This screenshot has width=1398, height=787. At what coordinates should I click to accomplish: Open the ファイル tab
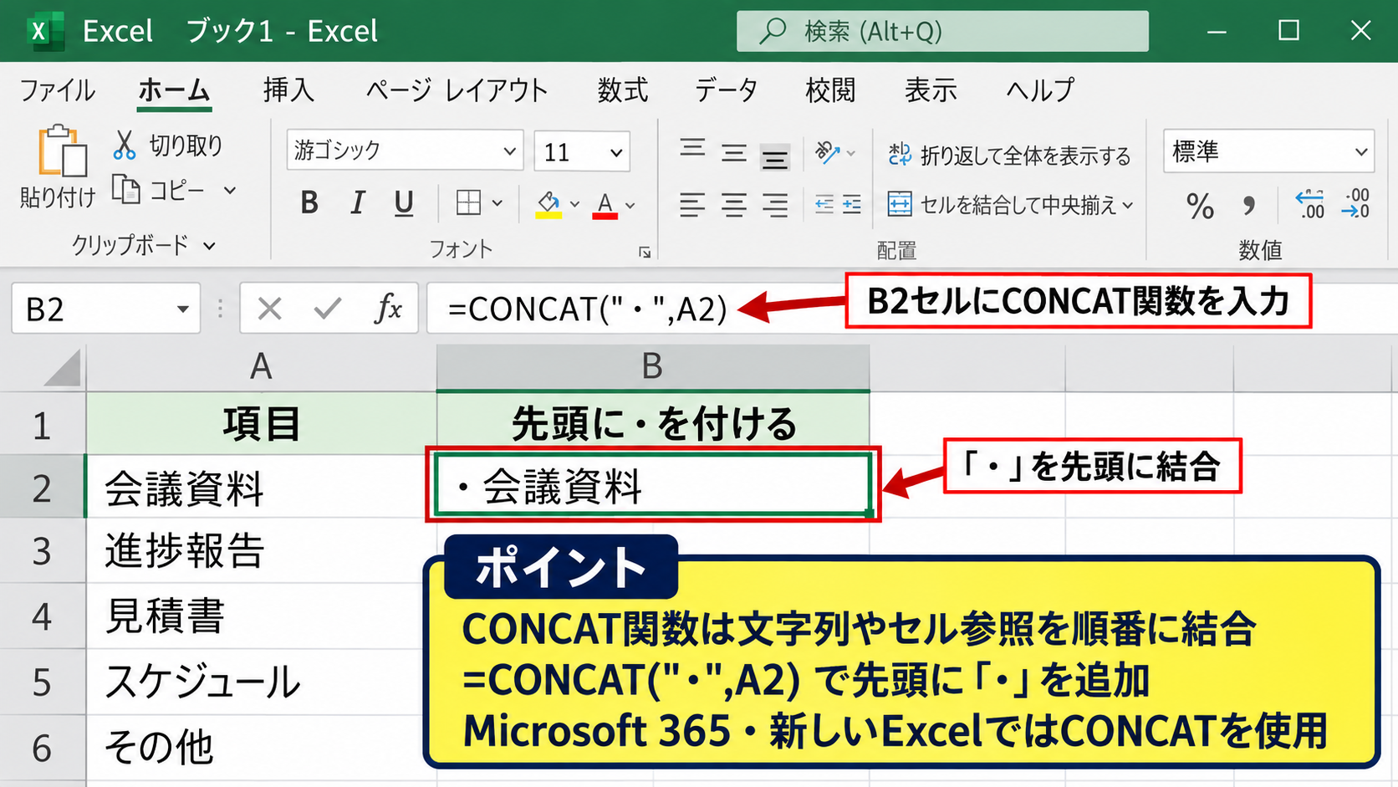pyautogui.click(x=58, y=89)
